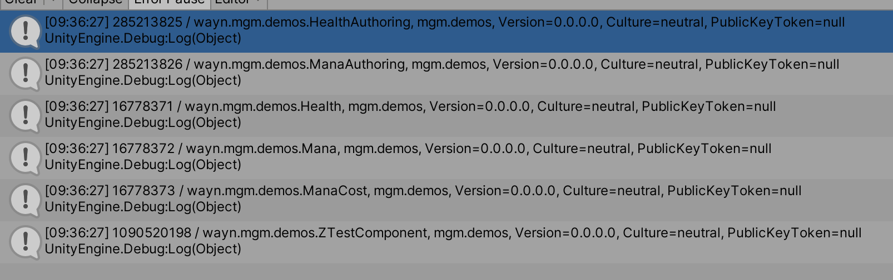Select the ManaAuthoring log message text
893x280 pixels.
tap(441, 65)
